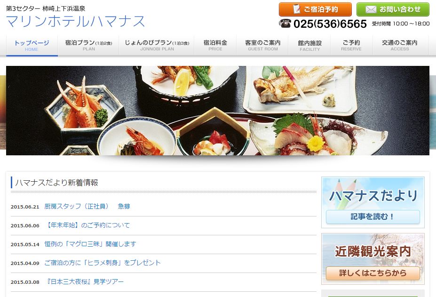Read the 恒例の「マグロ三昧」開催します article
The width and height of the screenshot is (436, 297).
[90, 244]
